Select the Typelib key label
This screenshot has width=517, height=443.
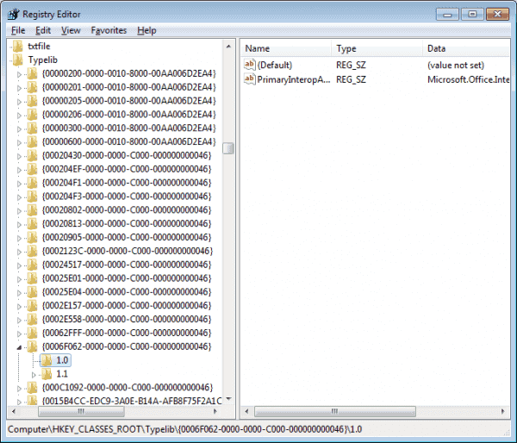43,59
